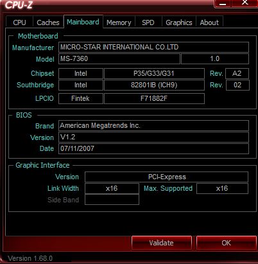This screenshot has width=258, height=264.
Task: Click the BIOS Date label
Action: pos(47,148)
